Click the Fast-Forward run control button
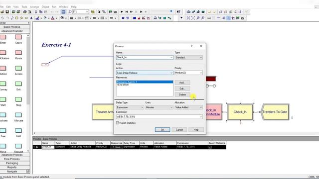Viewport: 319px width, 179px height. (x=132, y=12)
